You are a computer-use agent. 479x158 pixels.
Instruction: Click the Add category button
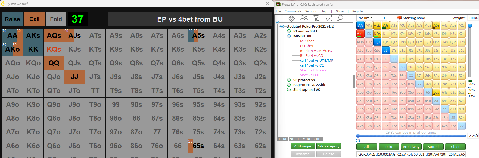(x=328, y=146)
